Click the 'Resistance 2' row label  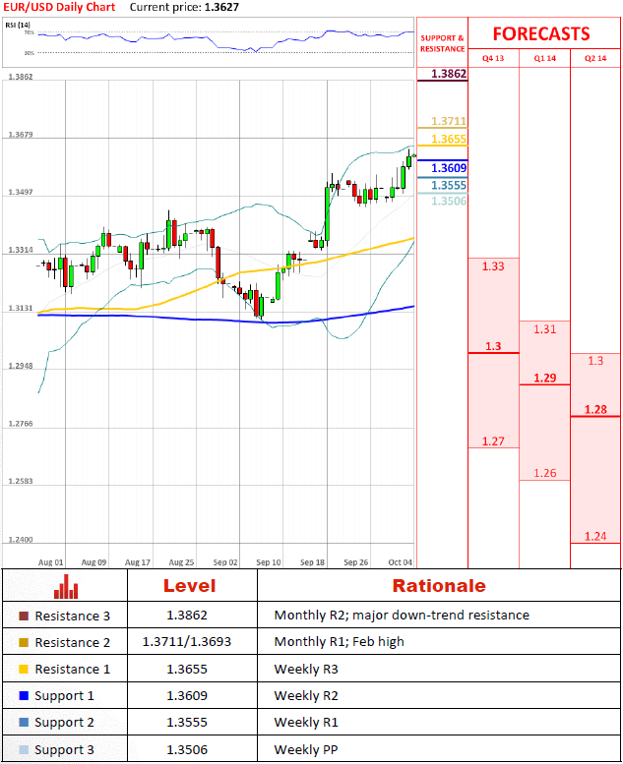pos(72,642)
